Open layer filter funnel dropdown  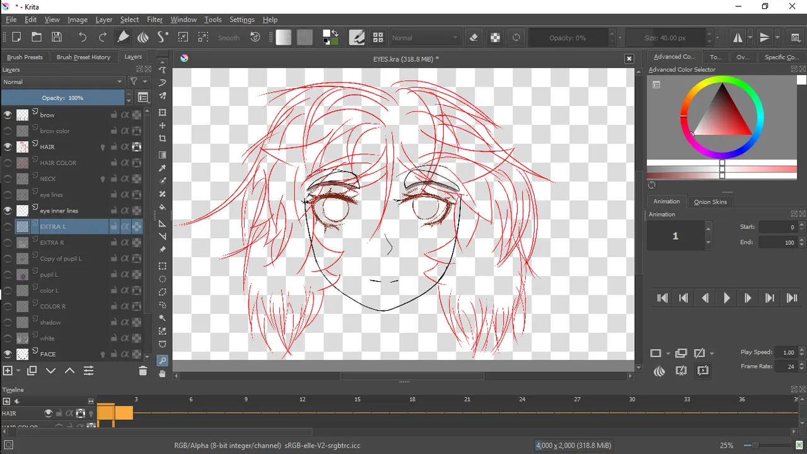pos(139,82)
